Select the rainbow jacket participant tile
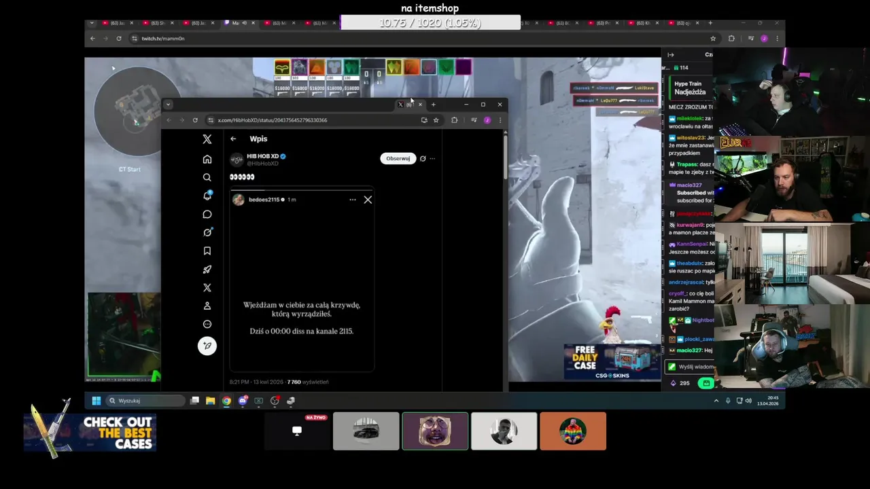The width and height of the screenshot is (870, 489). pos(573,431)
